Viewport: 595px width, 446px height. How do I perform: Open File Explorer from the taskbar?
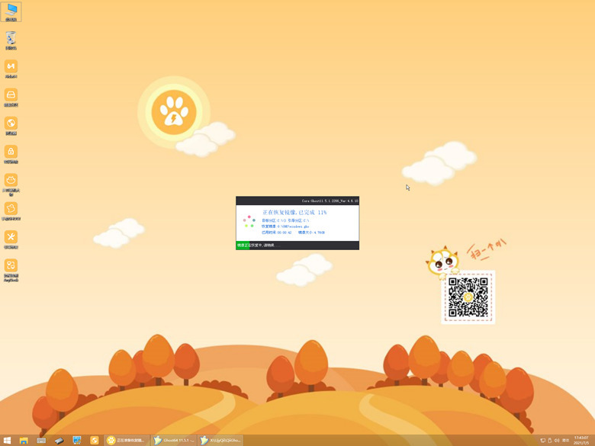point(24,440)
